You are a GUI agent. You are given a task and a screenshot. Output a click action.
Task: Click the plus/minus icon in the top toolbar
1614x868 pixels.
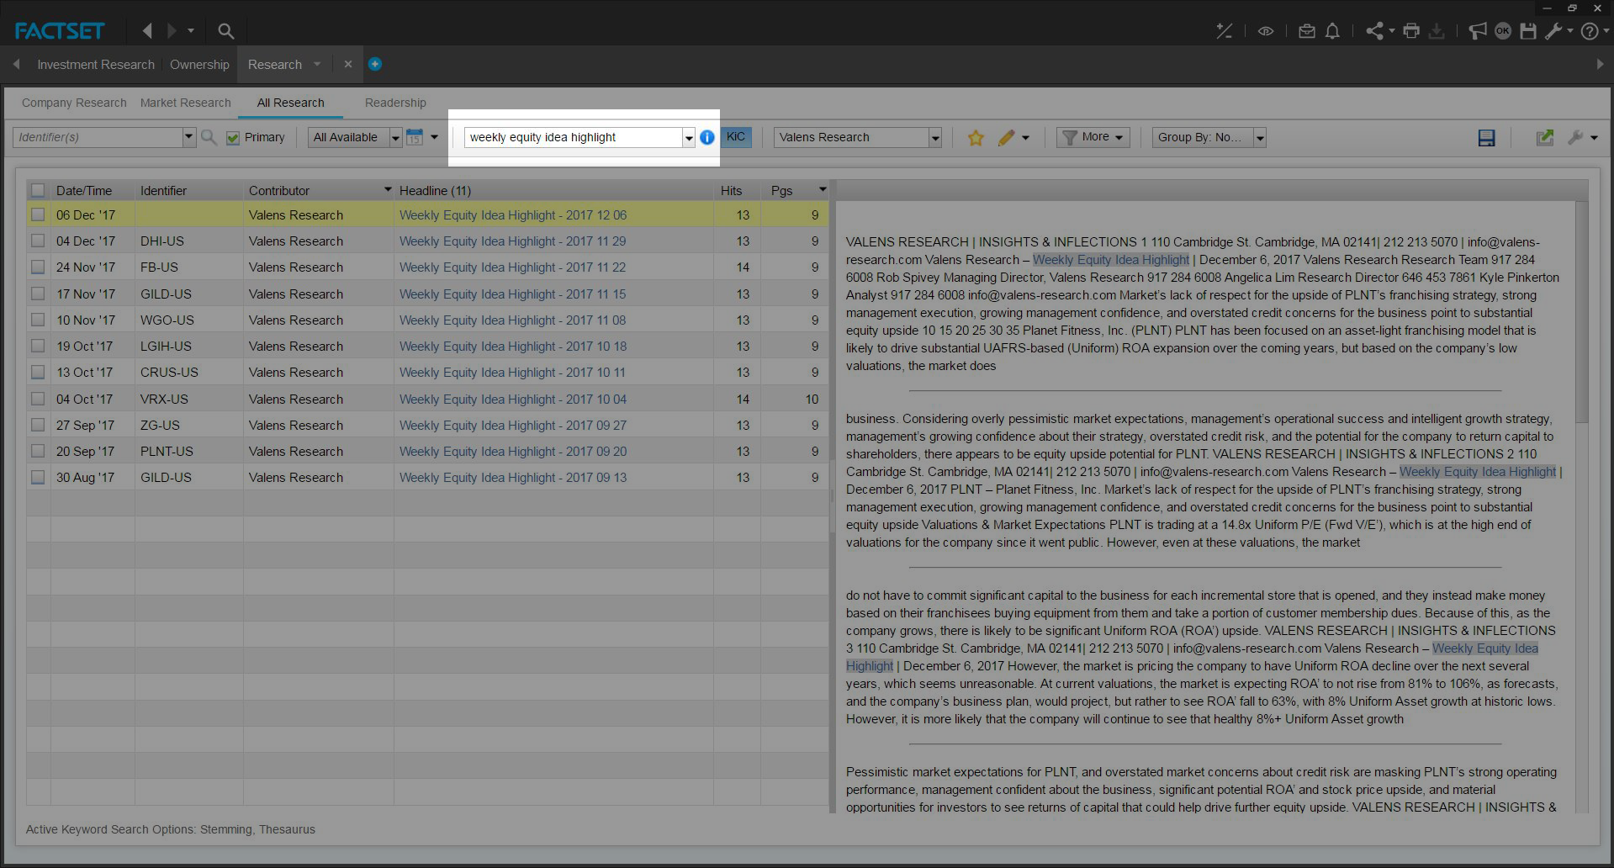tap(1224, 31)
